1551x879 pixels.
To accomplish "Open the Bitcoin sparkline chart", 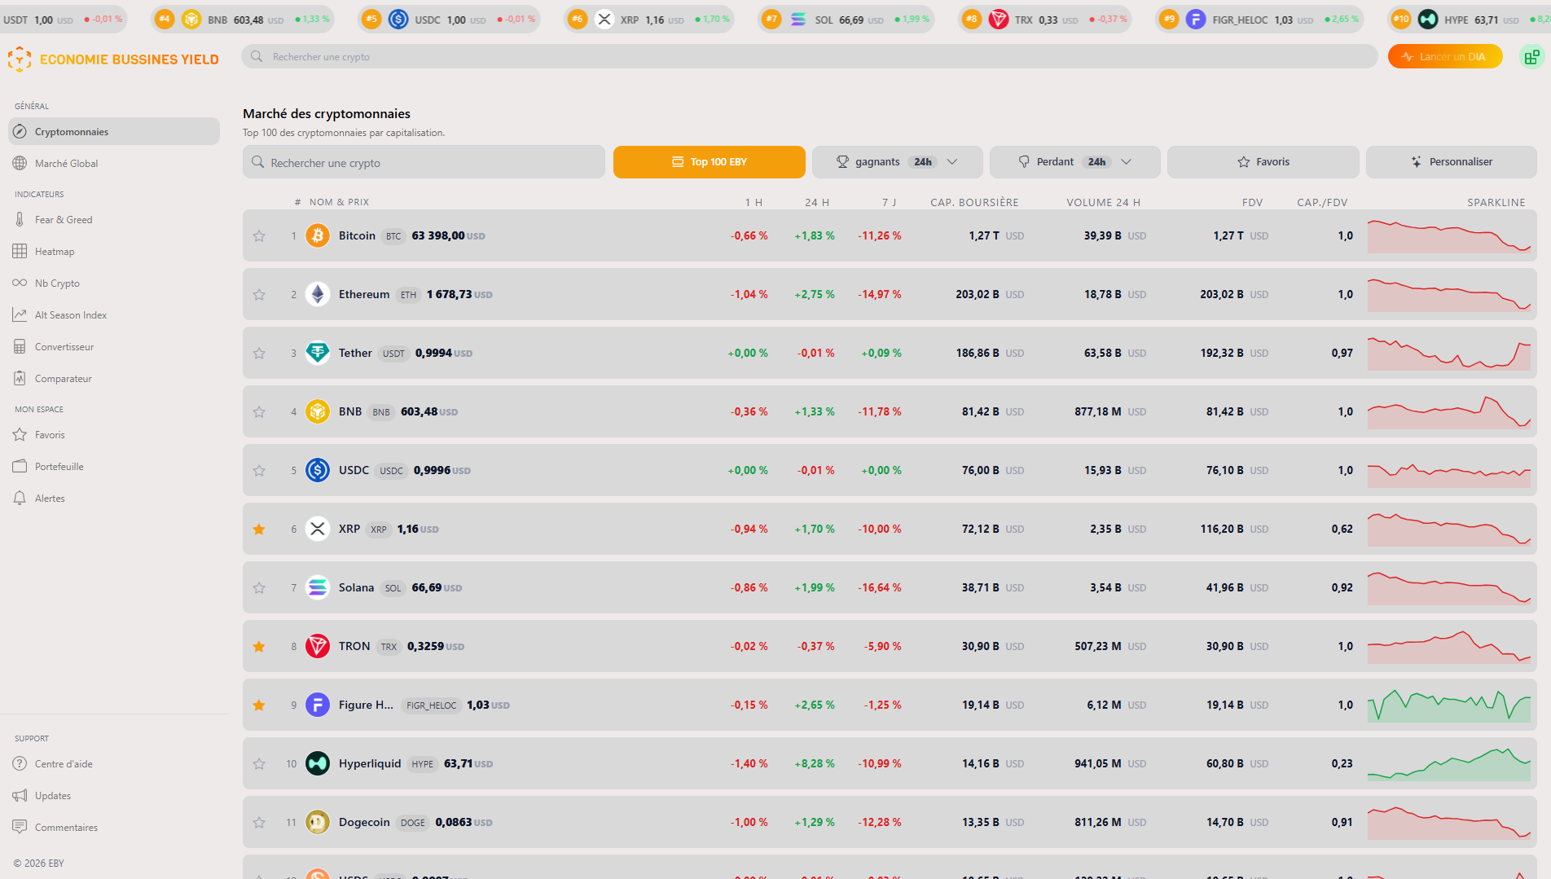I will 1448,235.
